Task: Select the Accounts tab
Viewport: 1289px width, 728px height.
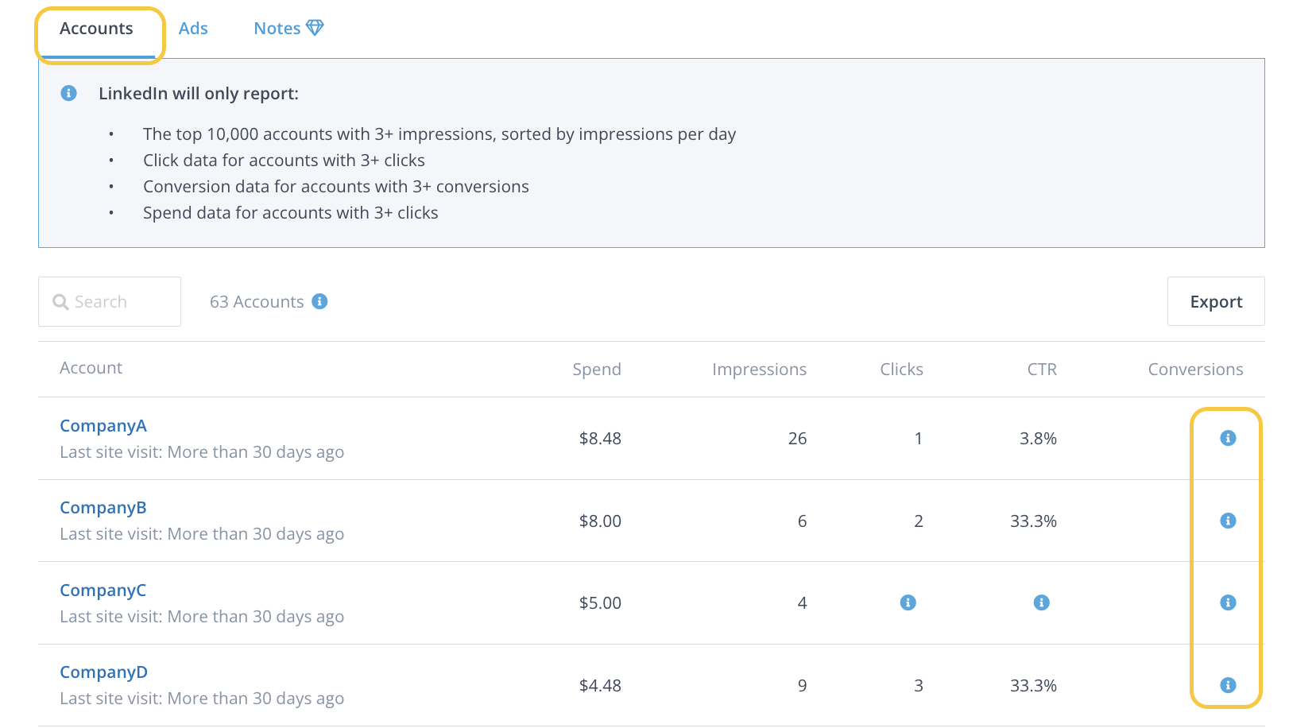Action: (96, 29)
